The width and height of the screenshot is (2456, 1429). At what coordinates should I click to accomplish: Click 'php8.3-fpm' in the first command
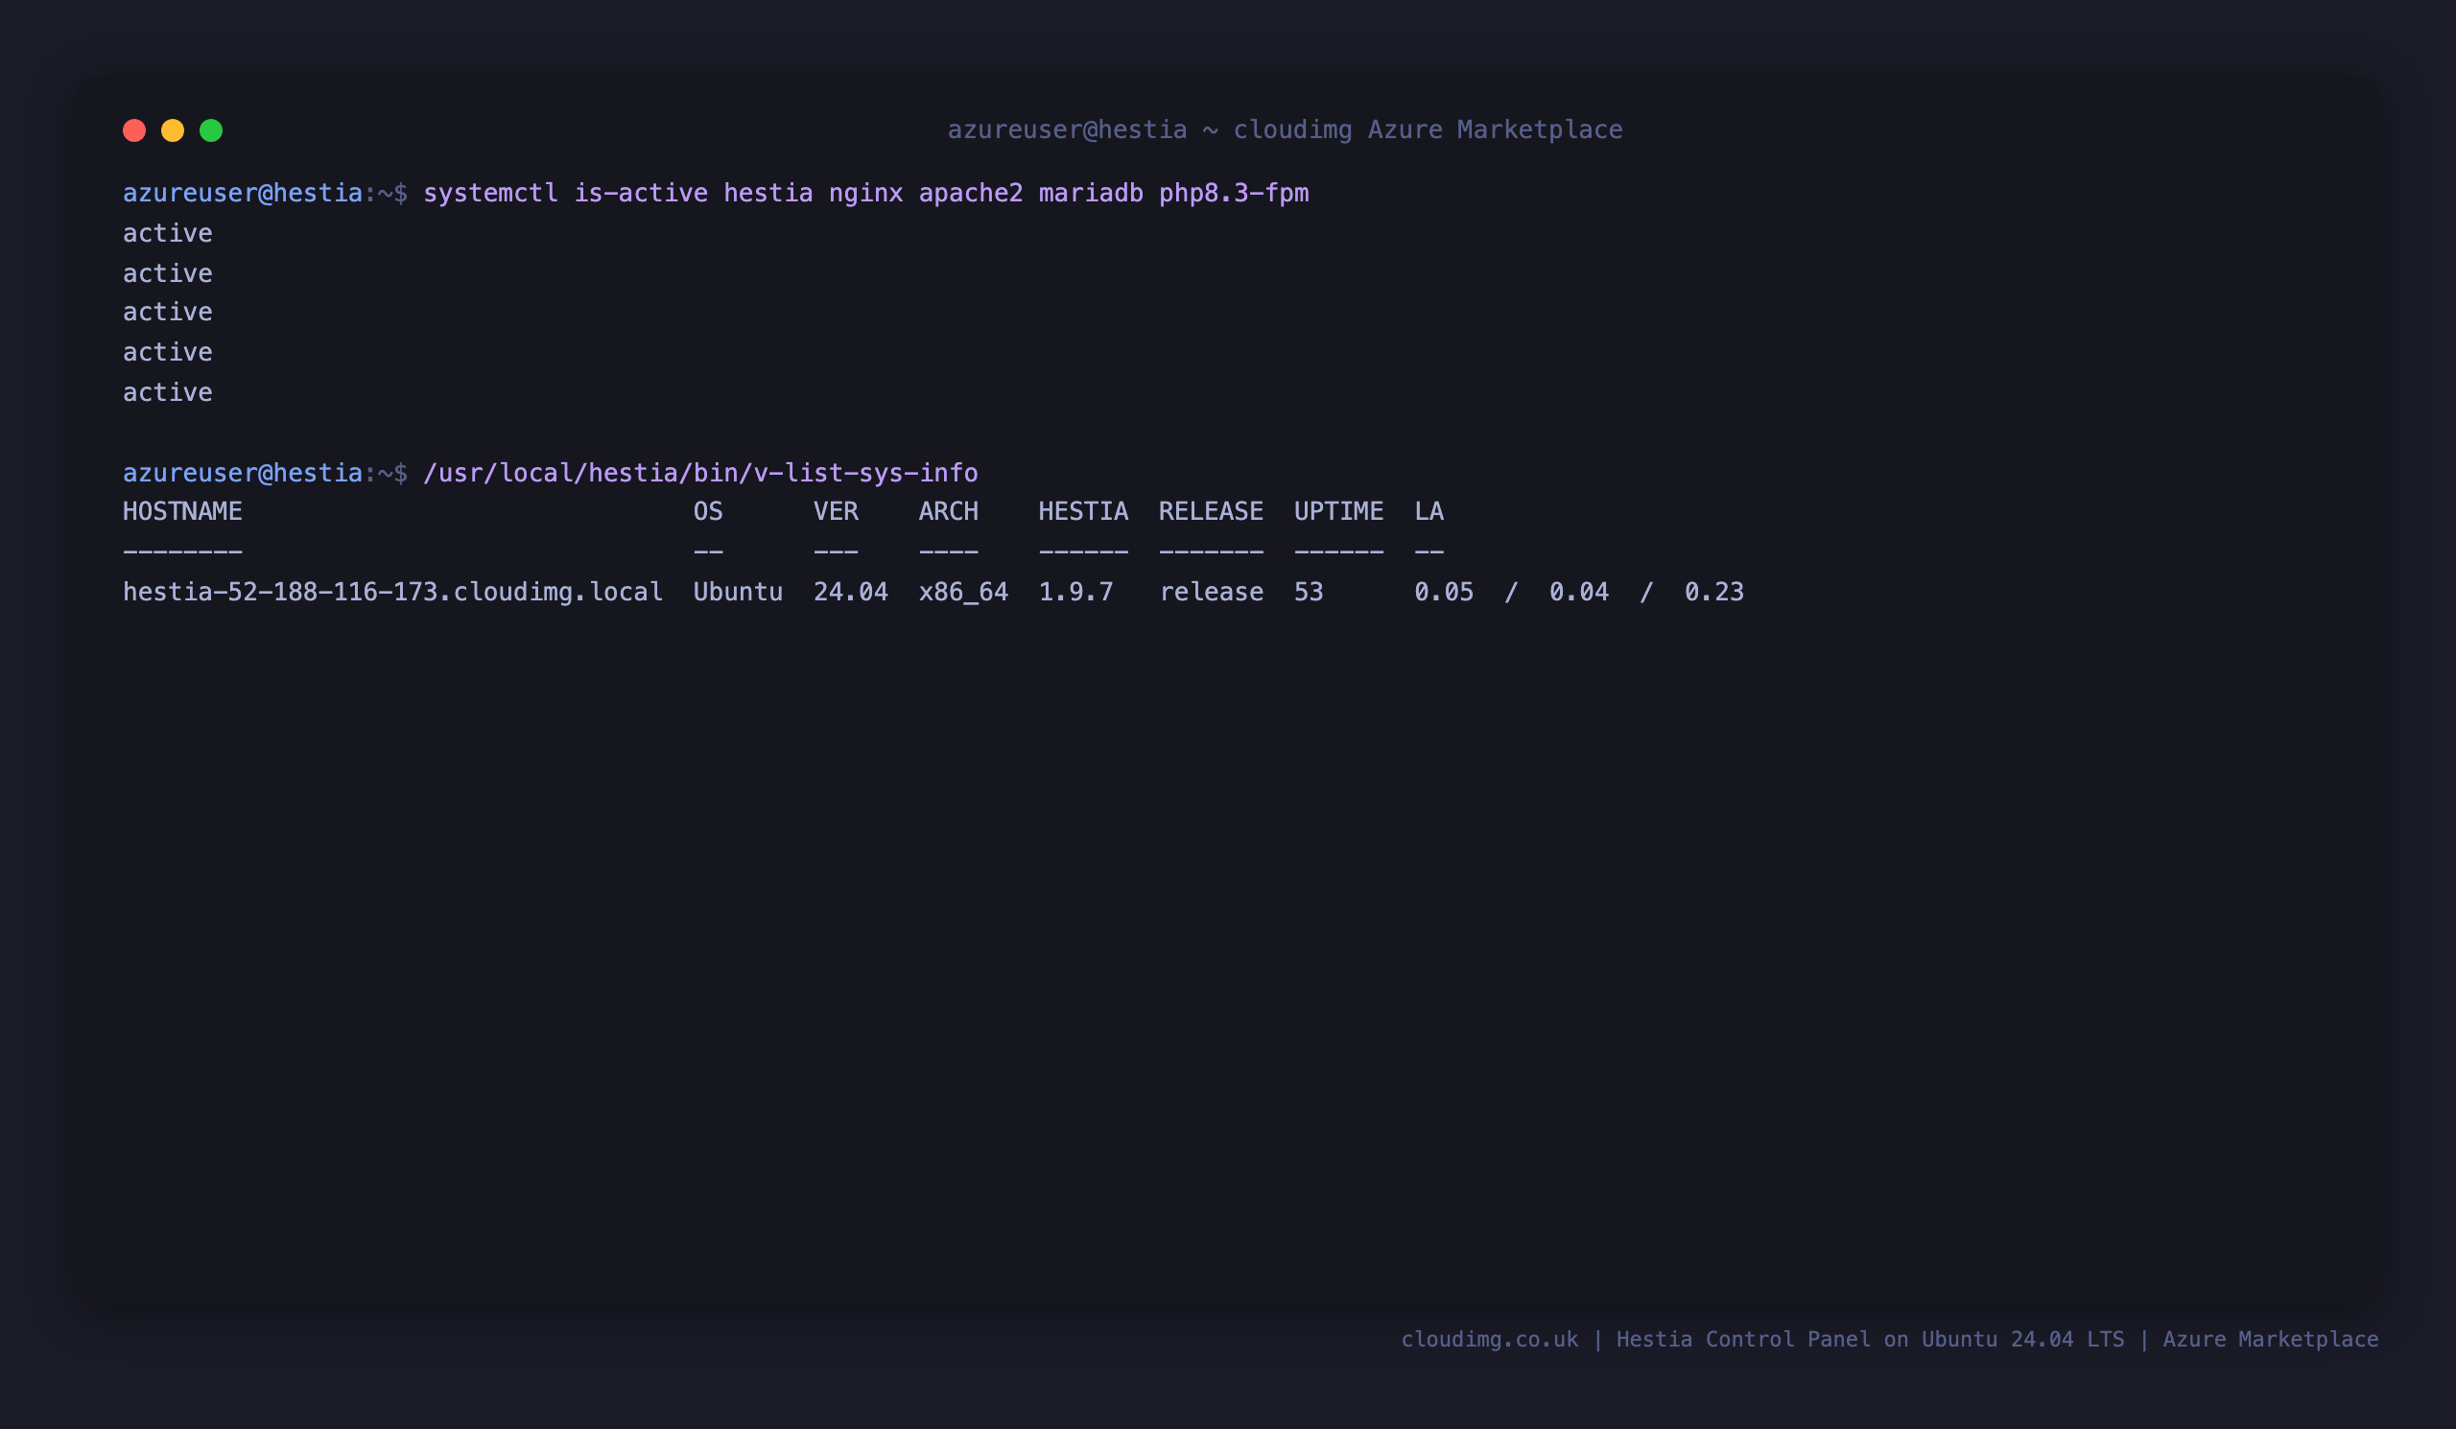(1234, 194)
